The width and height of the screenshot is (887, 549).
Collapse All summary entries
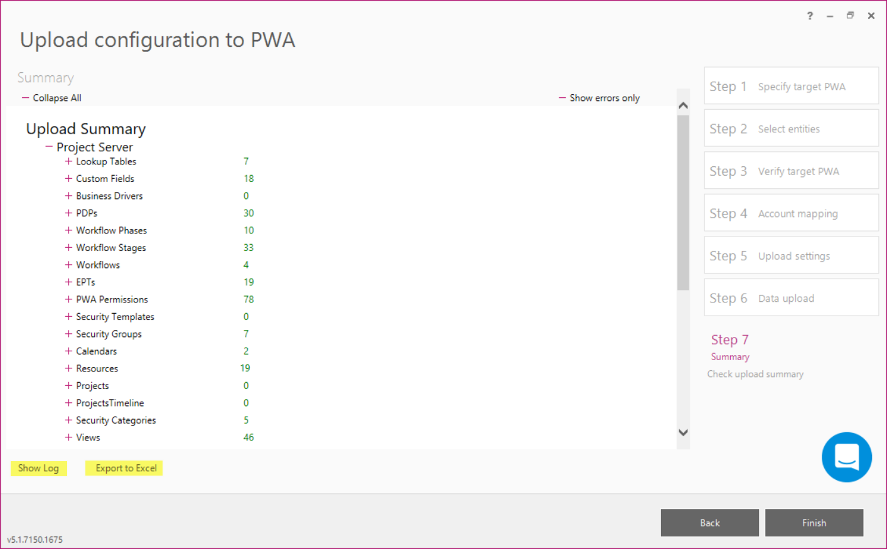pos(51,98)
